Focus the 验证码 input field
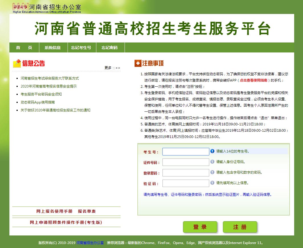This screenshot has width=303, height=248. pos(186,183)
